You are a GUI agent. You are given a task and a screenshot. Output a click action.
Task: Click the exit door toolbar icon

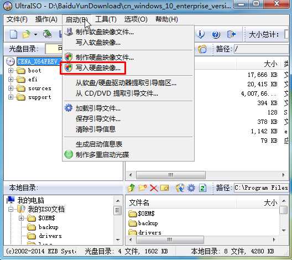pos(232,34)
